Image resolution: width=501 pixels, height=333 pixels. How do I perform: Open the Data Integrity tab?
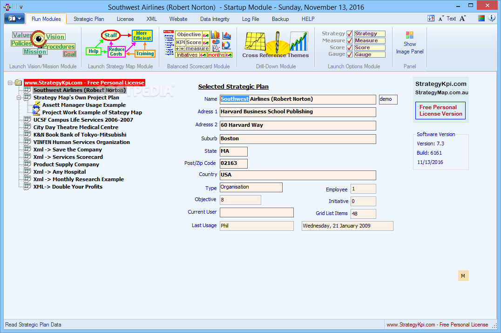(215, 19)
